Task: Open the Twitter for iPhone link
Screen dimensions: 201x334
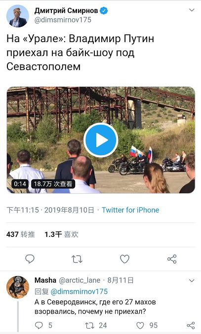Action: 130,210
